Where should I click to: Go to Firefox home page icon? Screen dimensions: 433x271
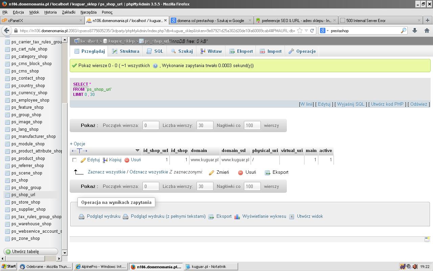point(427,30)
